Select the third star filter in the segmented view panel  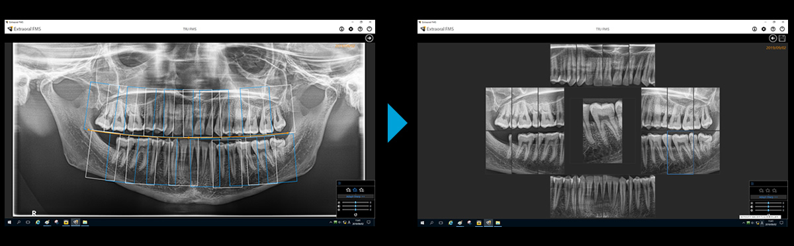coord(774,190)
